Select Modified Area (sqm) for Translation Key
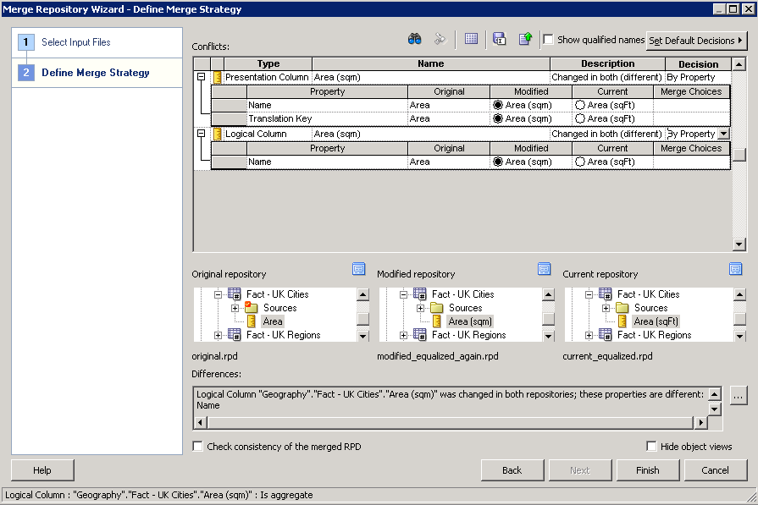Screen dimensions: 758x505 pyautogui.click(x=498, y=118)
